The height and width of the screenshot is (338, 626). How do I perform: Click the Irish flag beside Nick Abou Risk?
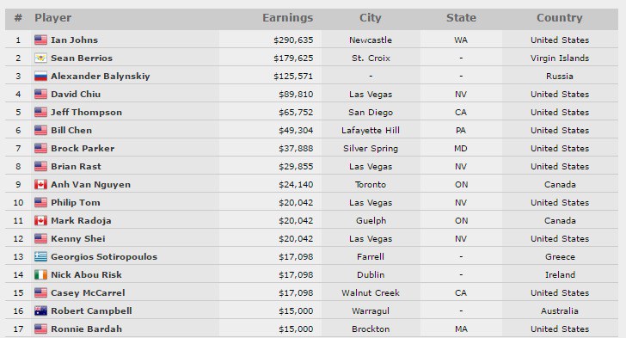(x=40, y=274)
